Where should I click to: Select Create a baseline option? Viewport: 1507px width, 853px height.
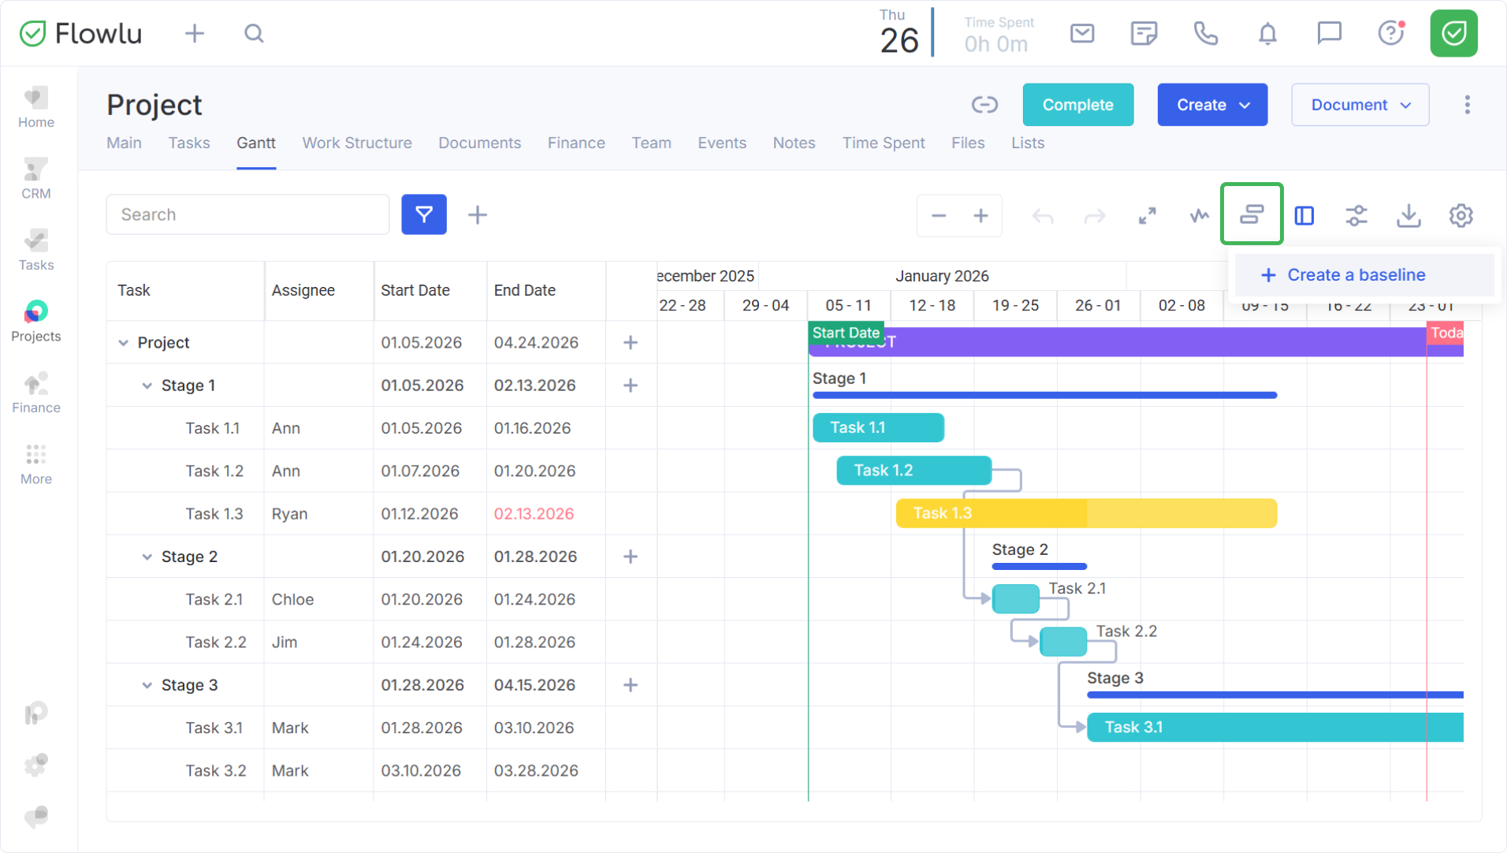pos(1356,275)
